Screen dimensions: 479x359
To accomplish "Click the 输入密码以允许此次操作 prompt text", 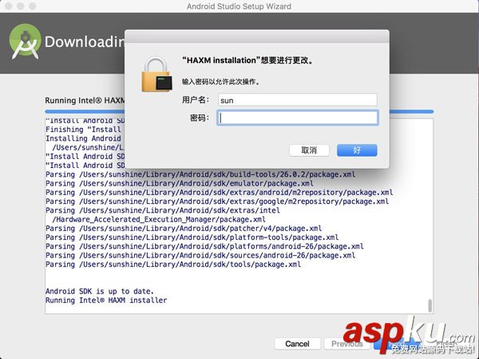I will [220, 82].
